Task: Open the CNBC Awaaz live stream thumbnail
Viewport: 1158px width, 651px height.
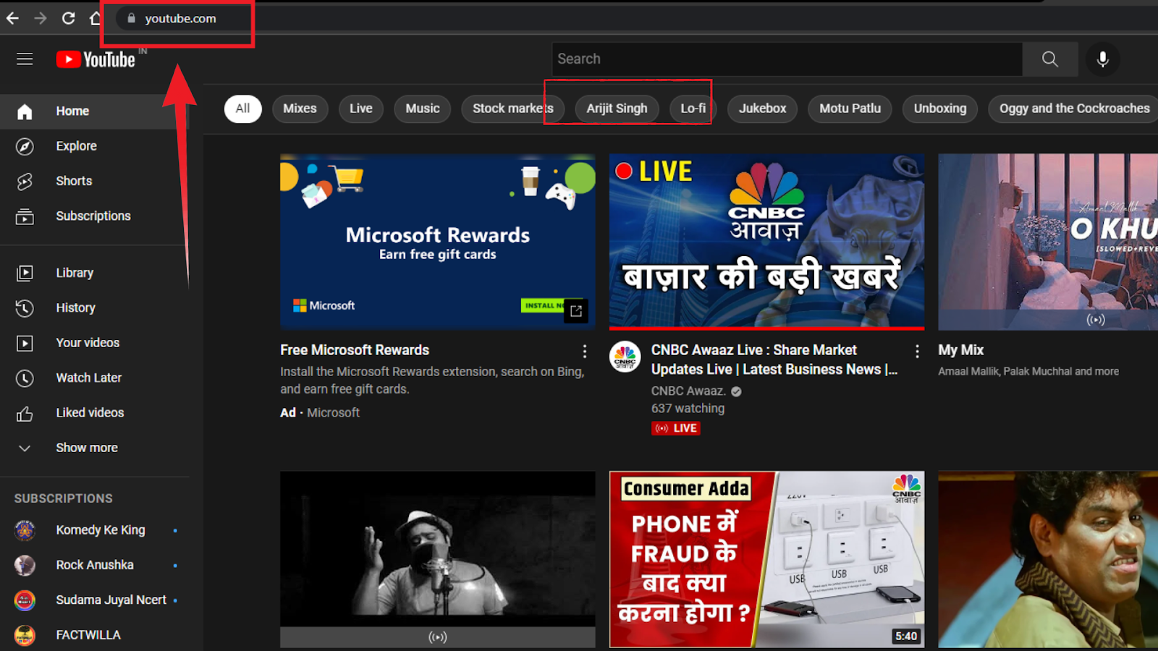Action: pos(766,242)
